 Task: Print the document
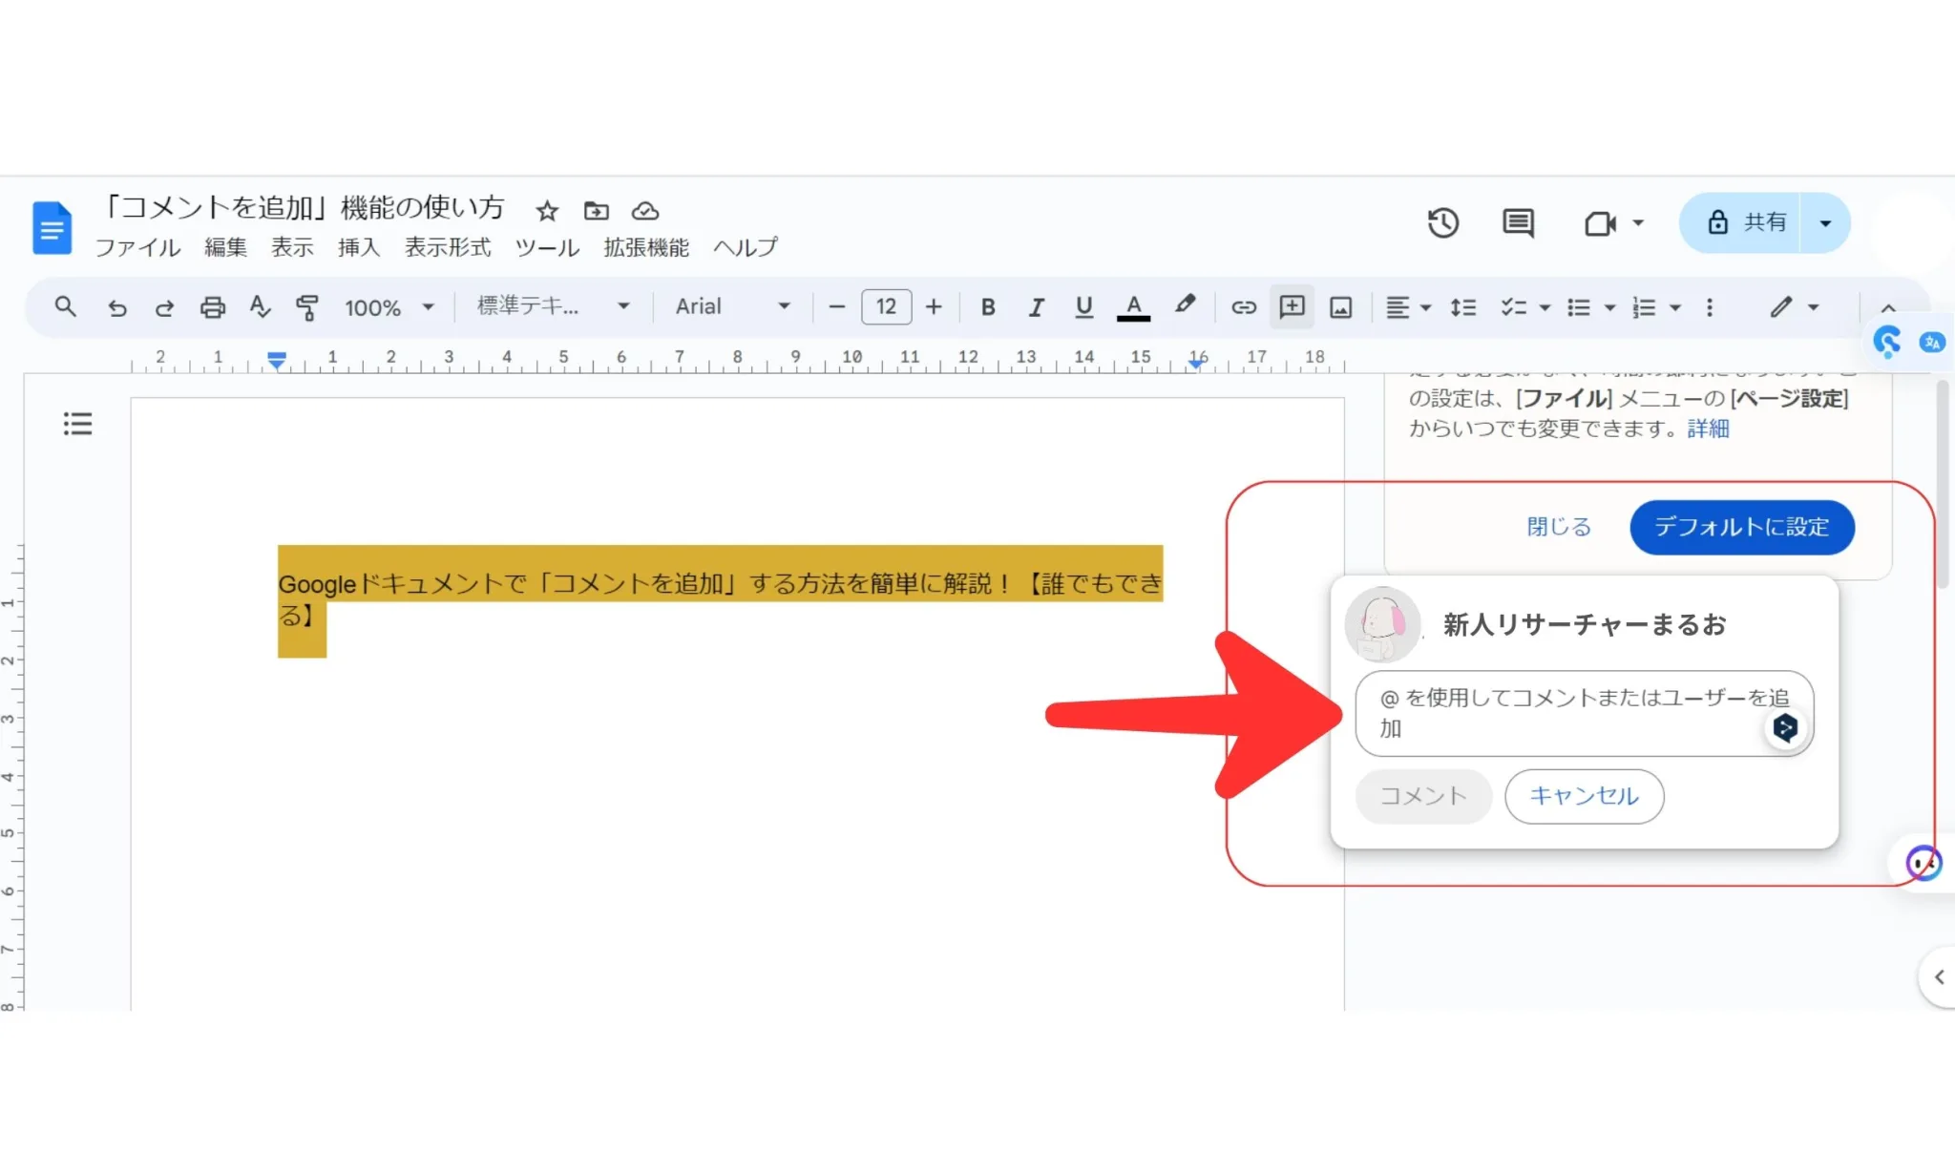click(212, 307)
